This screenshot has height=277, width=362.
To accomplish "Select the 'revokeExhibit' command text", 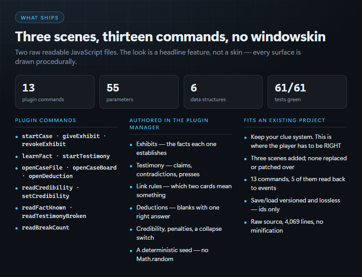I will tap(44, 144).
